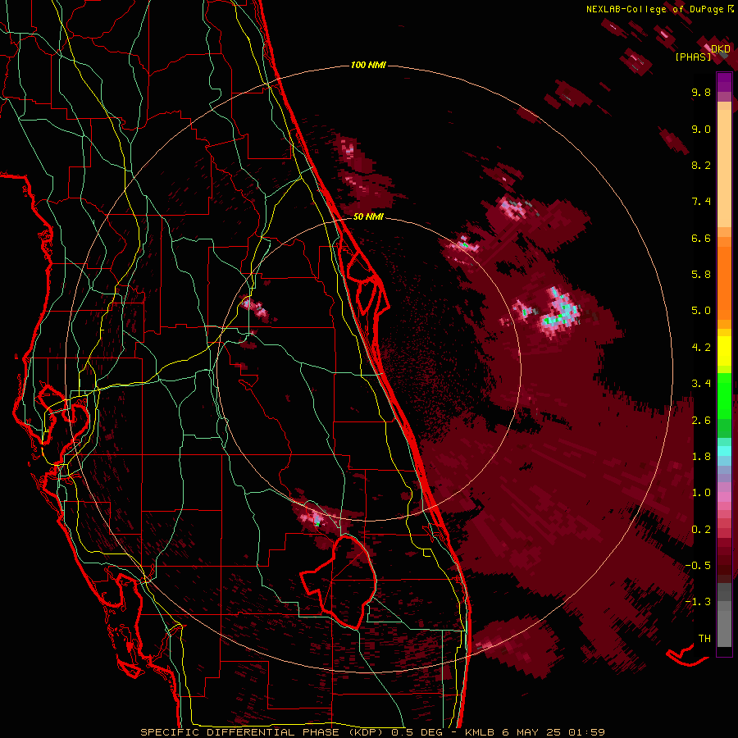
Task: Pick the cyan color bar segment
Action: click(724, 451)
